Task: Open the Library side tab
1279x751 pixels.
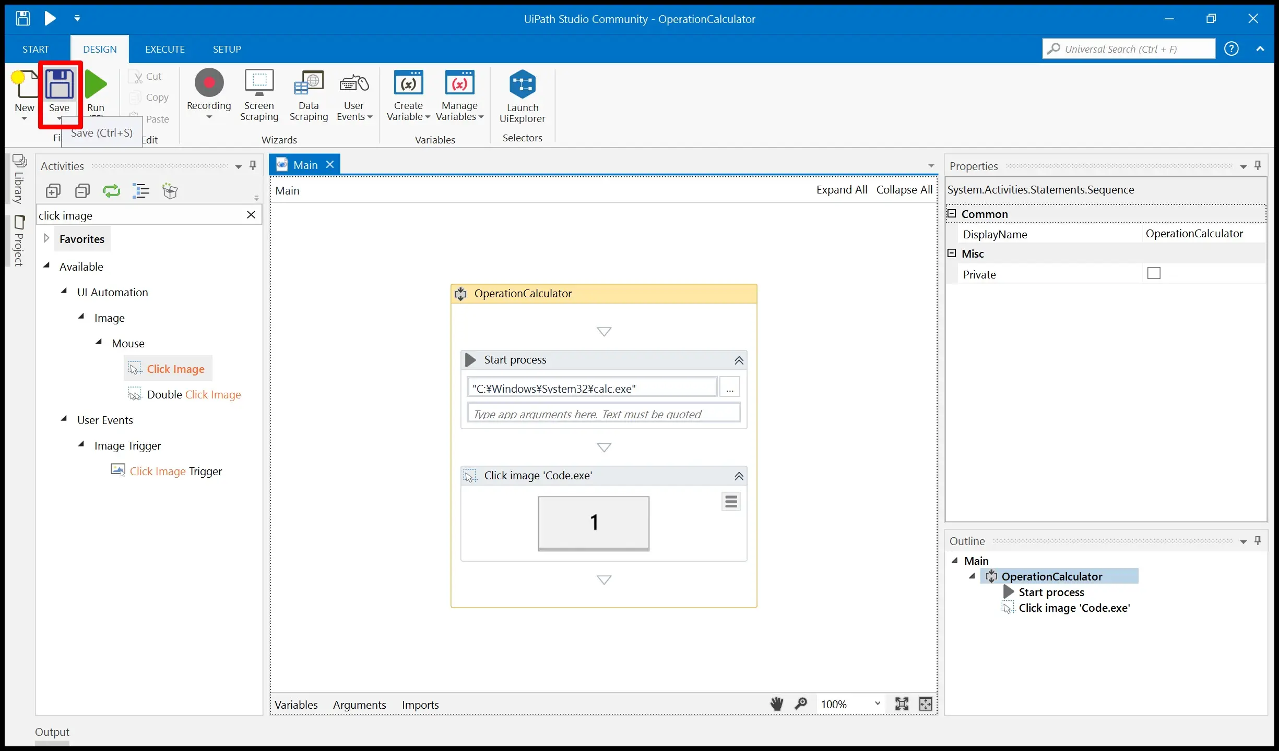Action: tap(19, 180)
